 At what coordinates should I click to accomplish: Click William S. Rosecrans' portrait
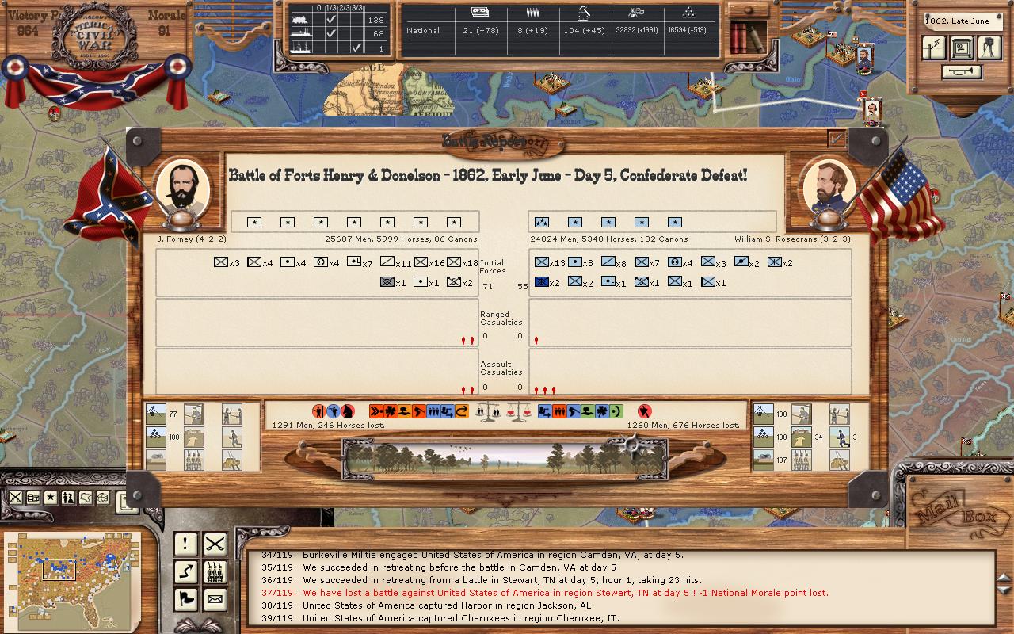pos(829,187)
